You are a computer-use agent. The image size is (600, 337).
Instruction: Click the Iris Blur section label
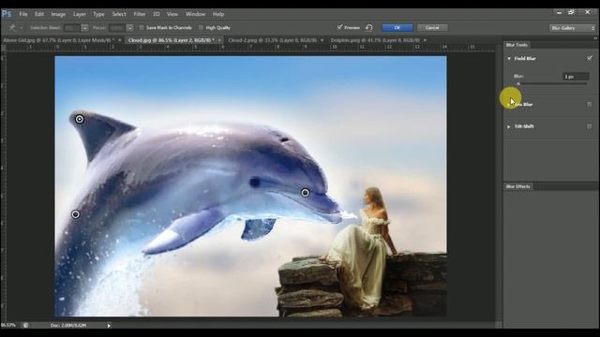tap(523, 104)
